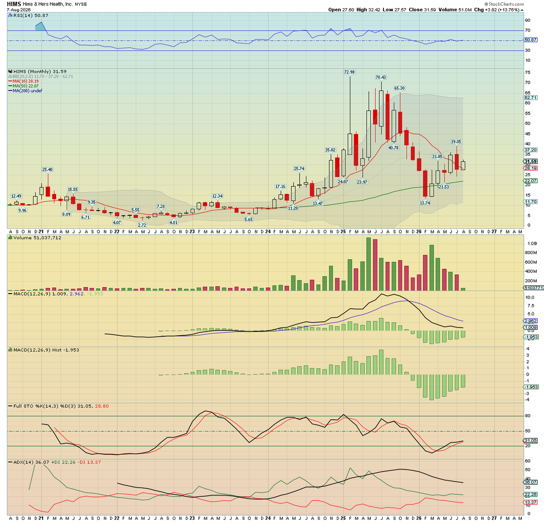Viewport: 544px width, 522px height.
Task: Click the 21.53 low price label
Action: pos(443,187)
